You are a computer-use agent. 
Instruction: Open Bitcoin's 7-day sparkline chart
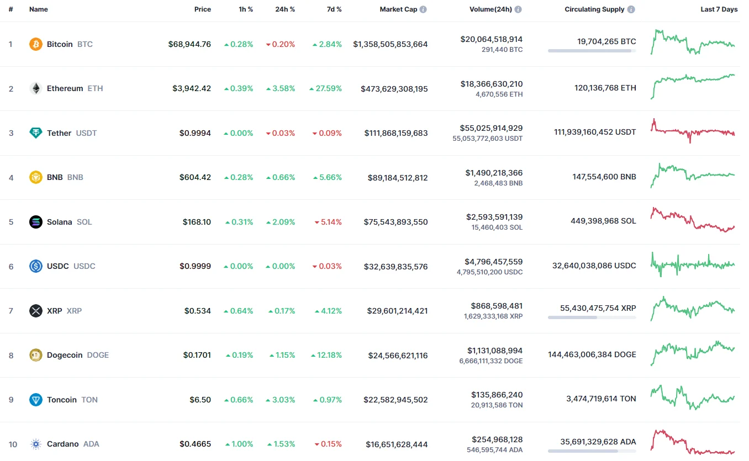[693, 42]
